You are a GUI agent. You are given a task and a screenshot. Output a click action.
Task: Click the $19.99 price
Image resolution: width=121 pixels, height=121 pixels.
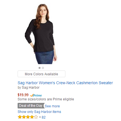click(23, 95)
